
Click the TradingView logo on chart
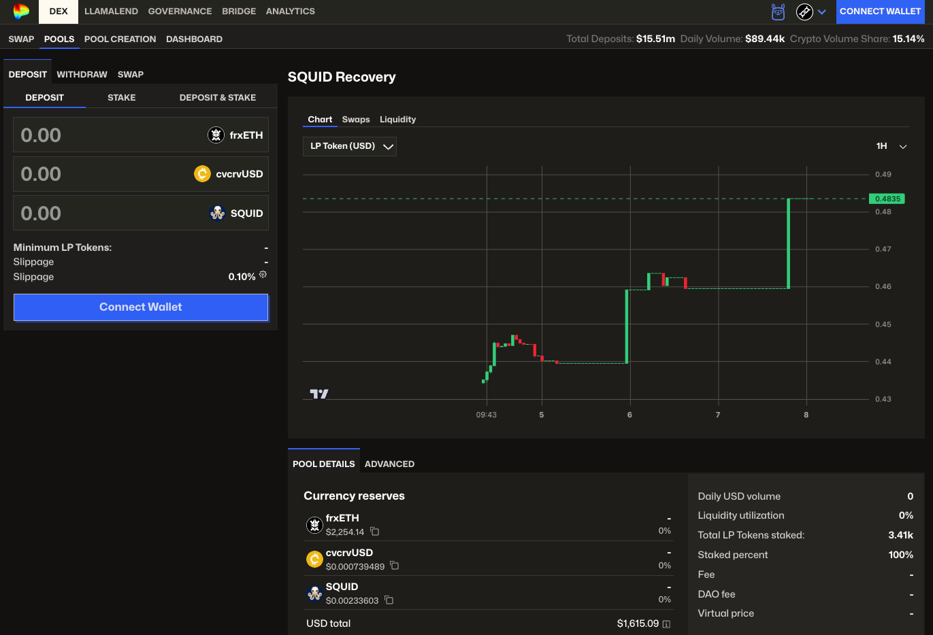pyautogui.click(x=319, y=394)
